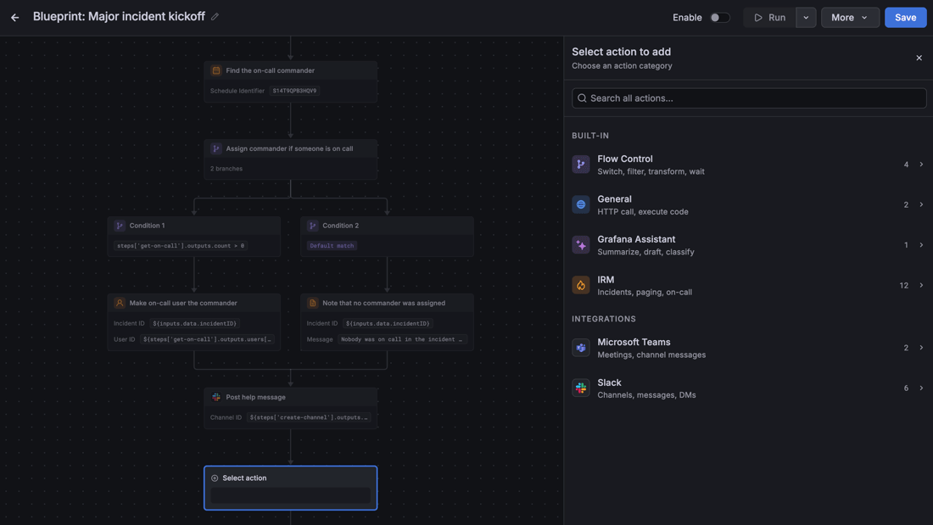The height and width of the screenshot is (525, 933).
Task: Open the General category
Action: coord(749,204)
